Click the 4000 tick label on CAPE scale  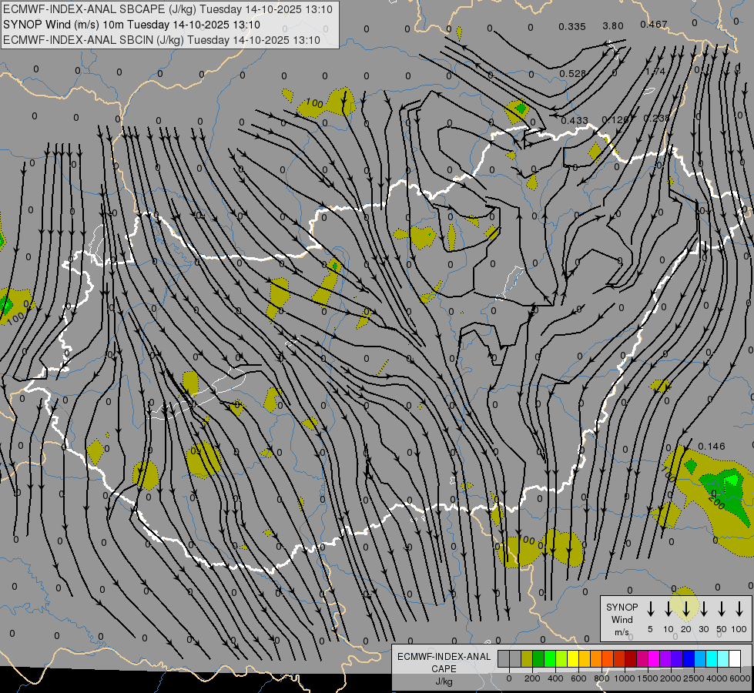tap(717, 678)
